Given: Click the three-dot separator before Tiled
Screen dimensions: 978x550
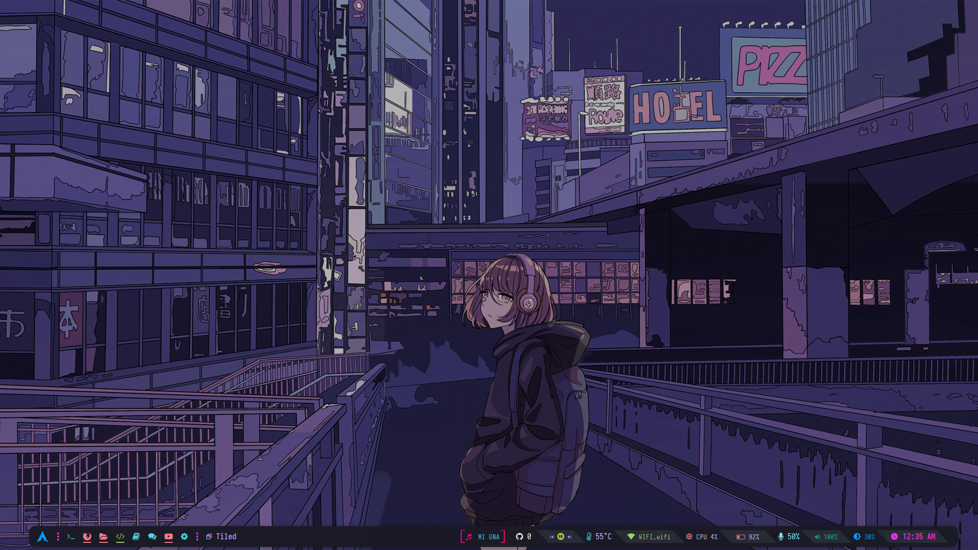Looking at the screenshot, I should [197, 537].
